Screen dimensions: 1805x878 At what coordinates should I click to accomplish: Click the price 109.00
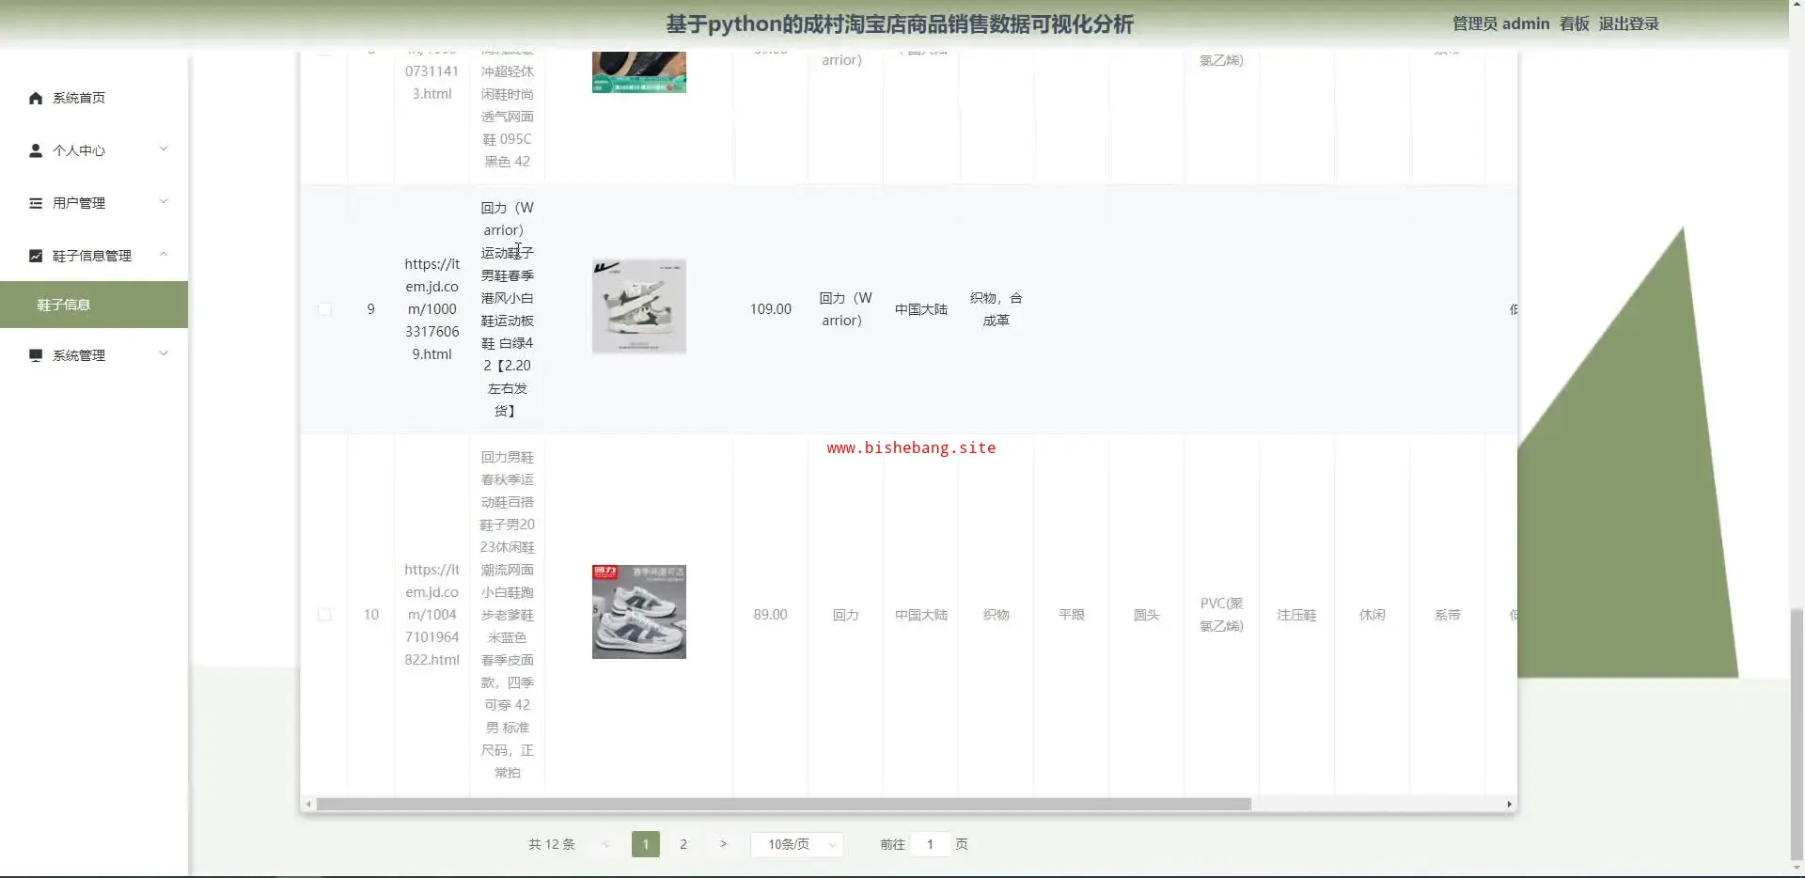tap(771, 309)
